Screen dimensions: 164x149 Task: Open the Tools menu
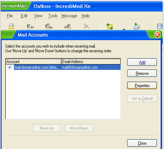[53, 16]
